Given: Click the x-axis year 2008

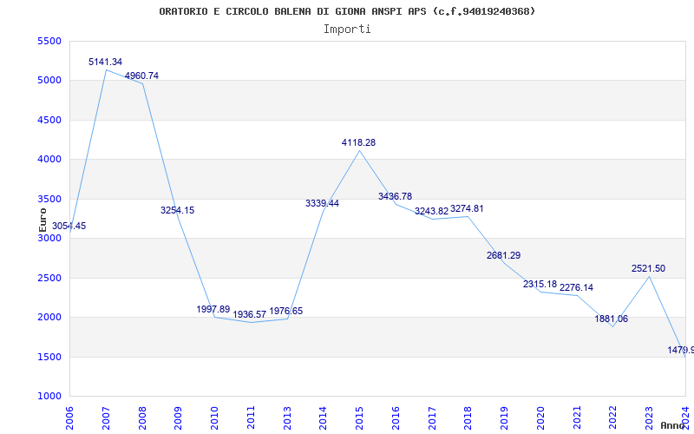Looking at the screenshot, I should point(142,418).
